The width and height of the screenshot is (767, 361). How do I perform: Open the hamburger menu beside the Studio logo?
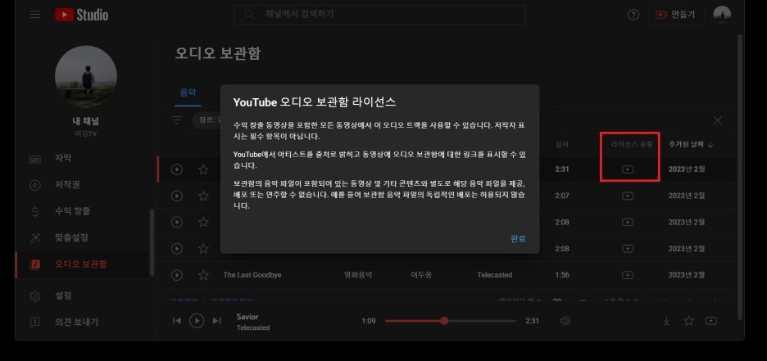click(x=34, y=15)
